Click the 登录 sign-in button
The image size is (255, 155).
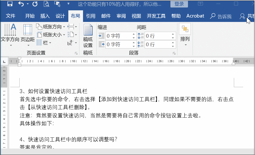coord(179,4)
